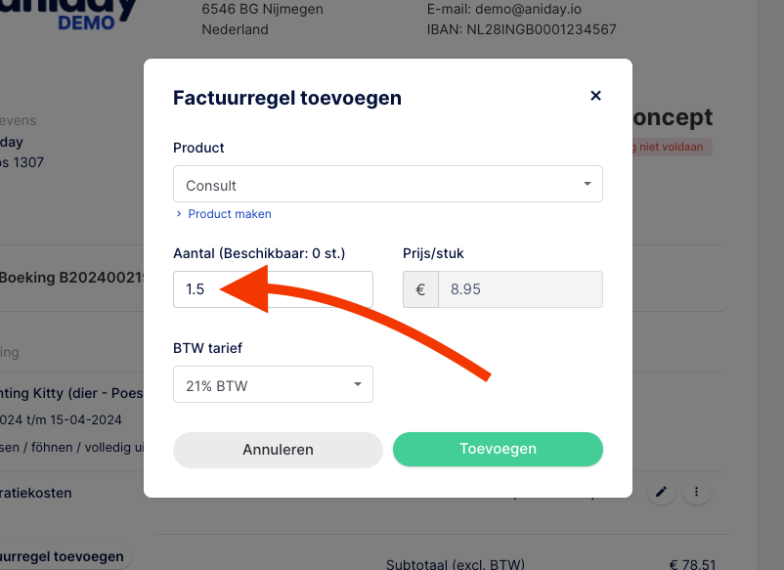Click the pencil edit icon

661,492
